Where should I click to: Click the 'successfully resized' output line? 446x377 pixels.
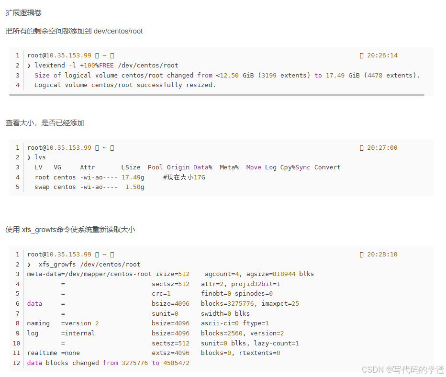125,85
